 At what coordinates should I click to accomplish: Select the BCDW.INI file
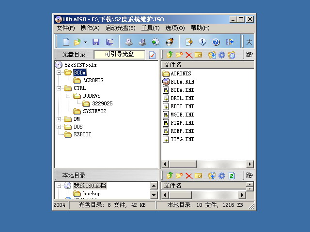[x=182, y=90]
